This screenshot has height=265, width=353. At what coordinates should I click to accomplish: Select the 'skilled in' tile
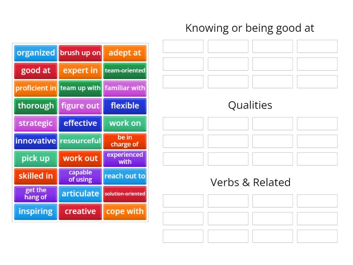tap(35, 176)
